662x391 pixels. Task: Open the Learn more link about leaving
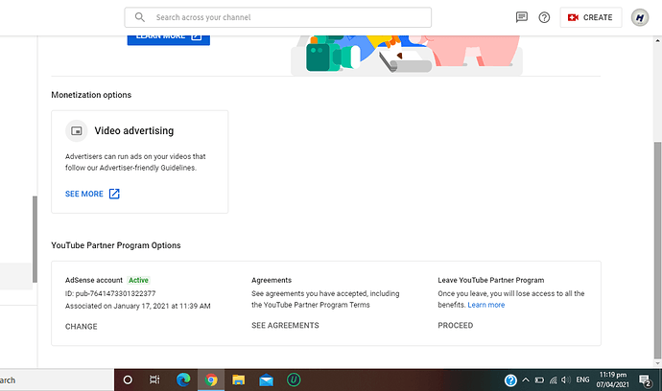click(485, 305)
